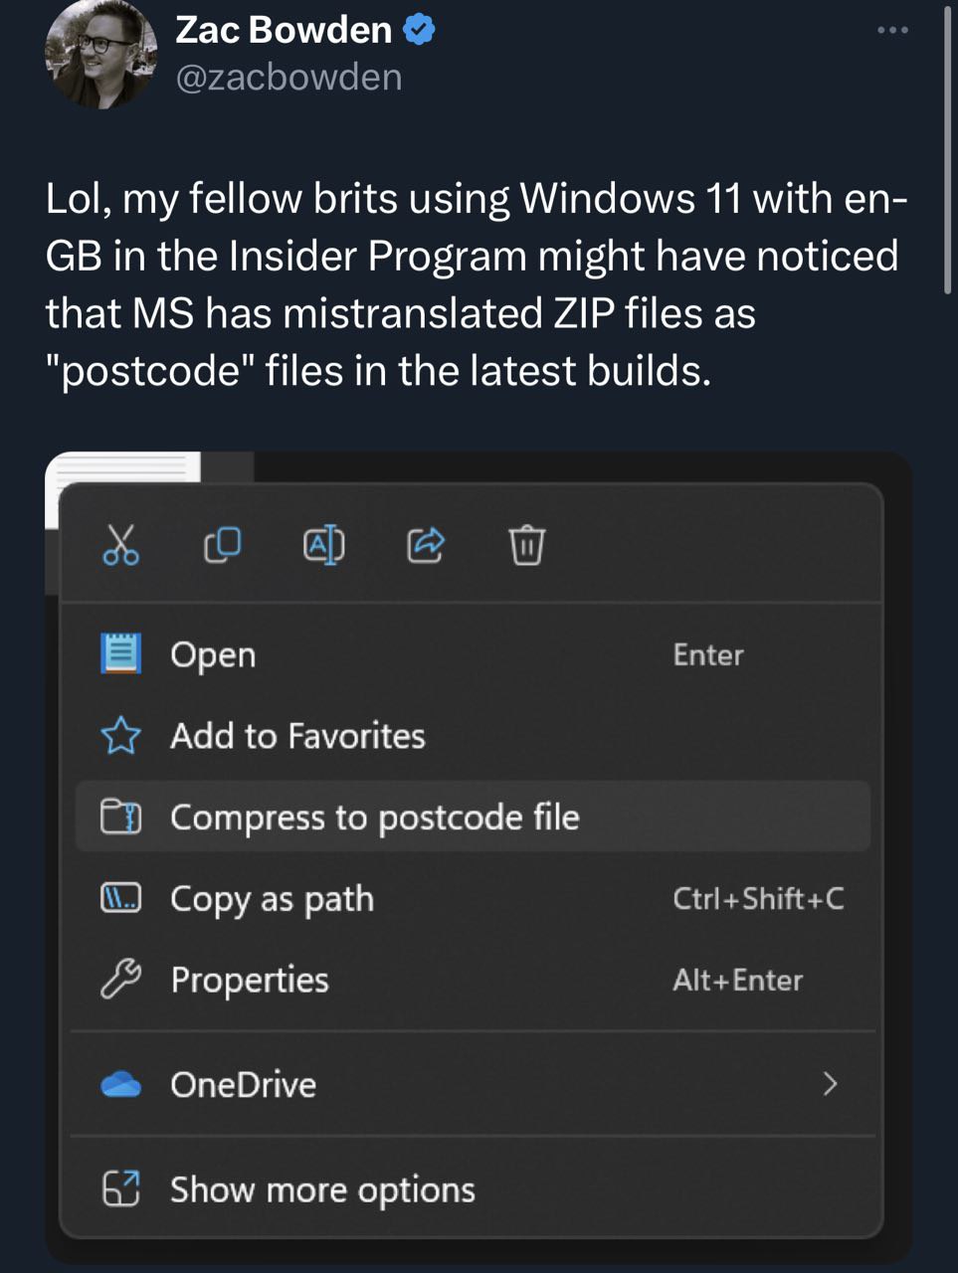
Task: Click the page scrollbar thumb
Action: click(x=947, y=149)
